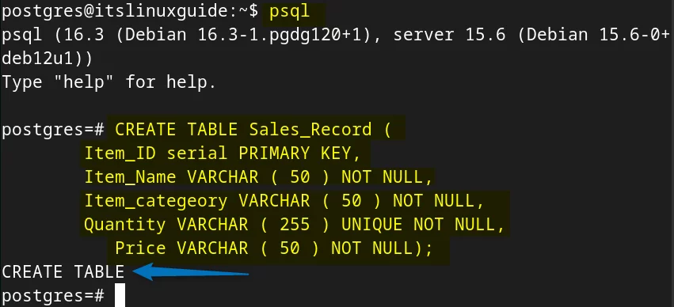674x307 pixels.
Task: Click the highlighted psql command
Action: tap(289, 12)
